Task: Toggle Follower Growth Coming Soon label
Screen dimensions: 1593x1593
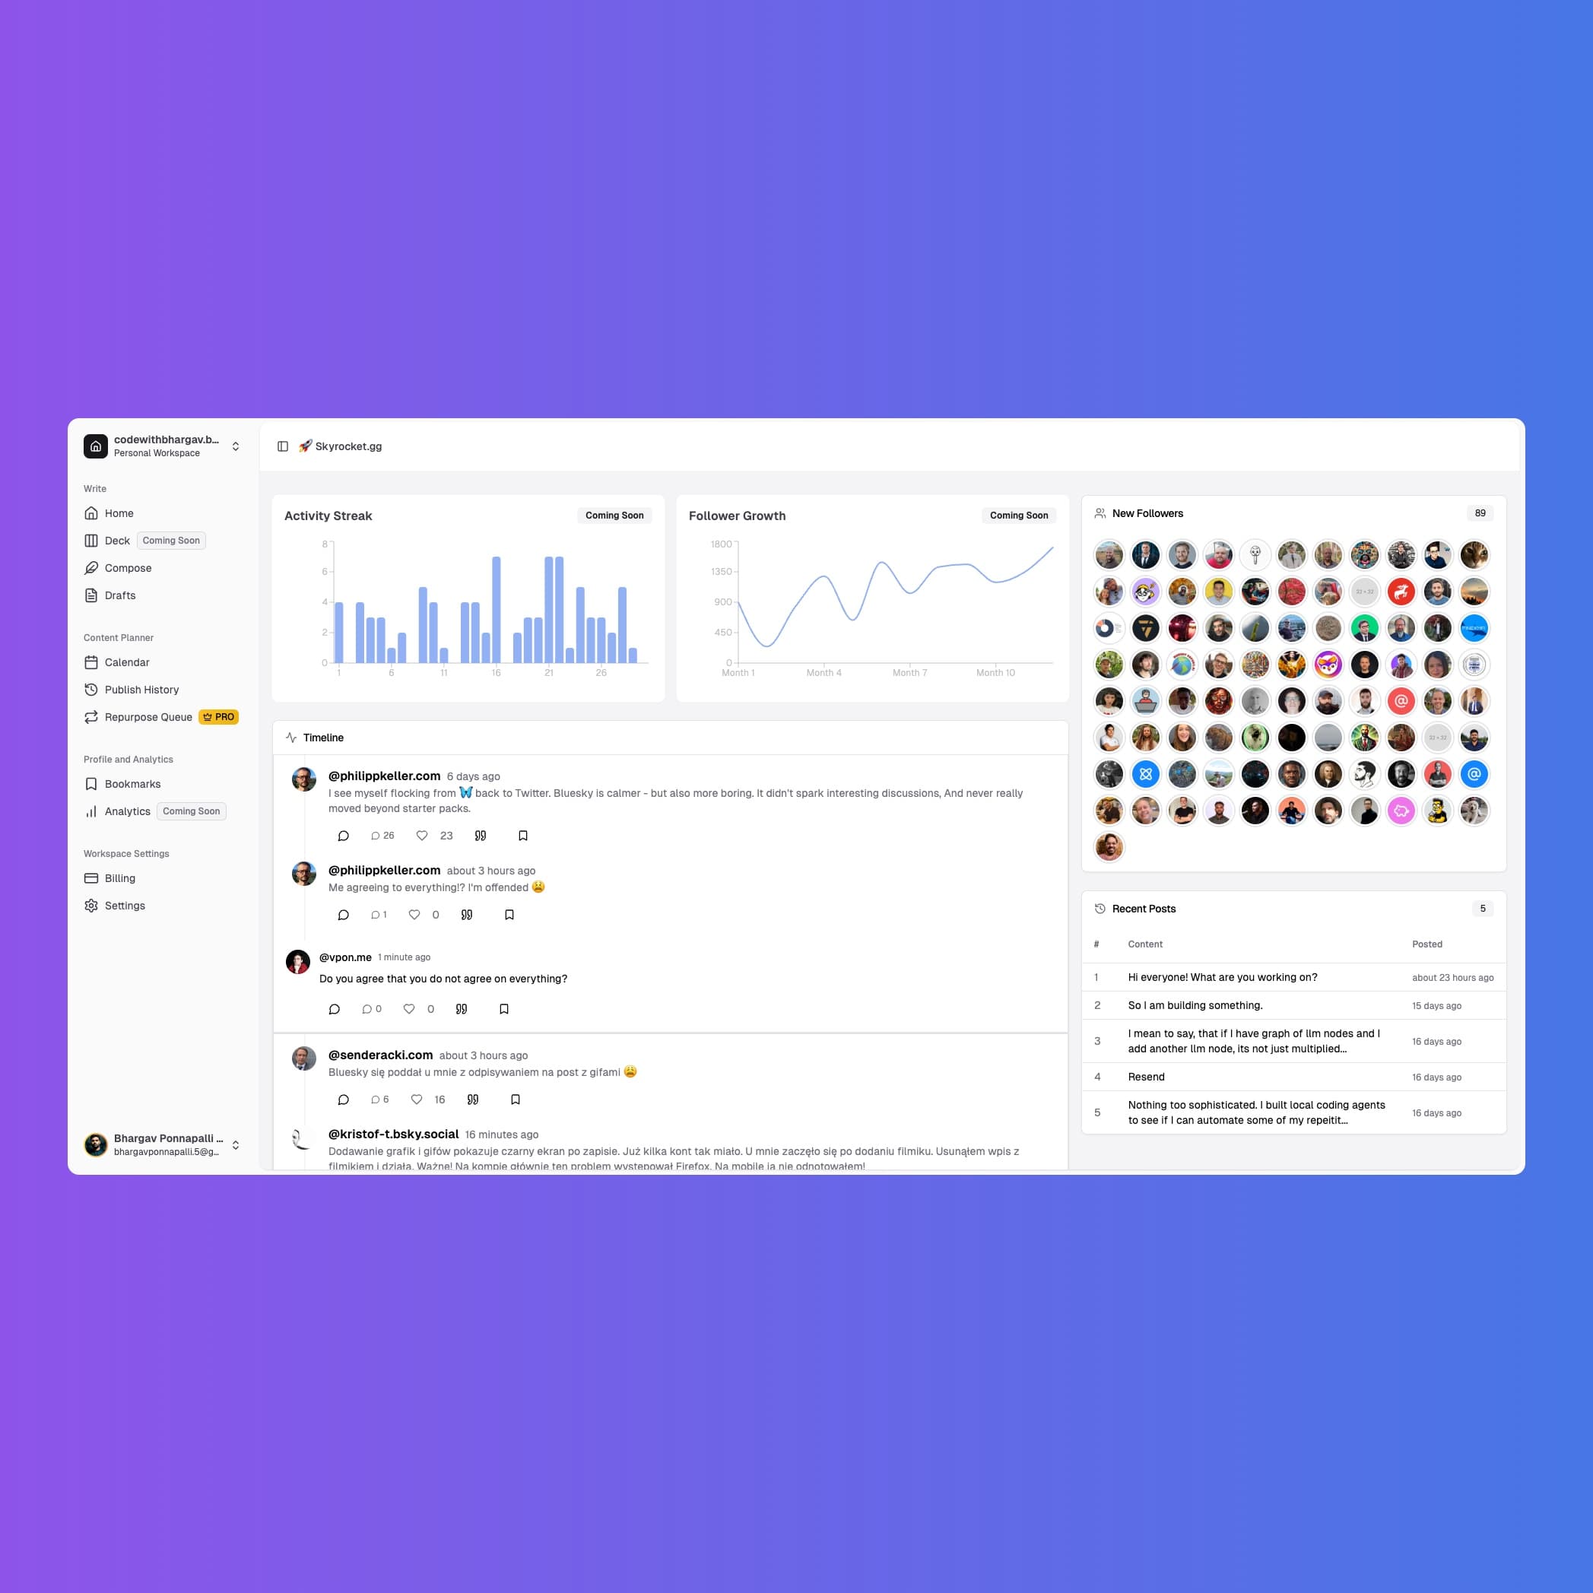Action: (x=1017, y=515)
